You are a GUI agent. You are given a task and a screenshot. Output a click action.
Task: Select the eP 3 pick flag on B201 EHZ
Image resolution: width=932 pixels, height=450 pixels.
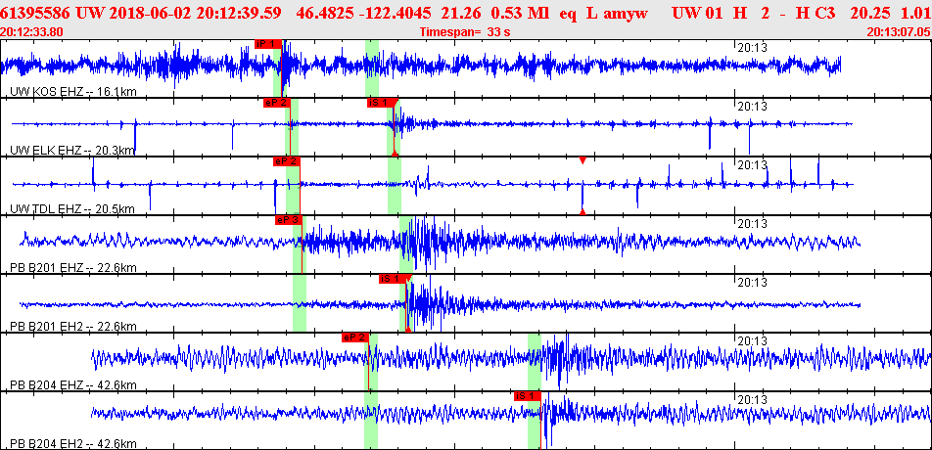(x=288, y=220)
